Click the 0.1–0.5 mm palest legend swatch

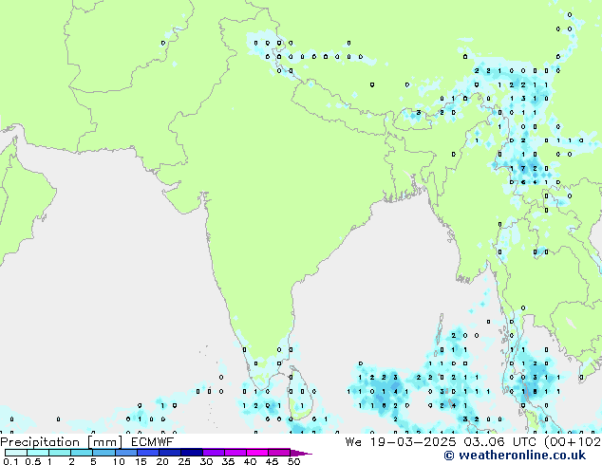(16, 453)
